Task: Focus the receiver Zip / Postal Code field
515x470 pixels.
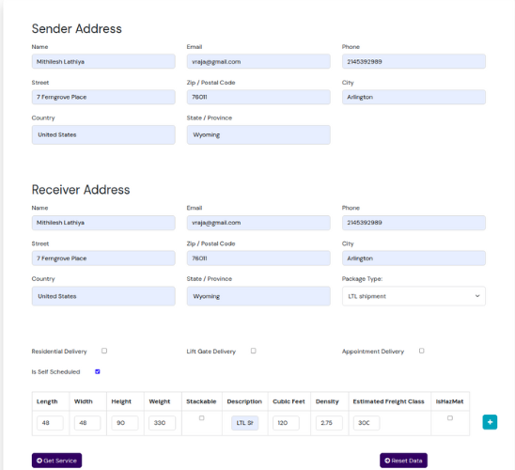Action: click(258, 258)
